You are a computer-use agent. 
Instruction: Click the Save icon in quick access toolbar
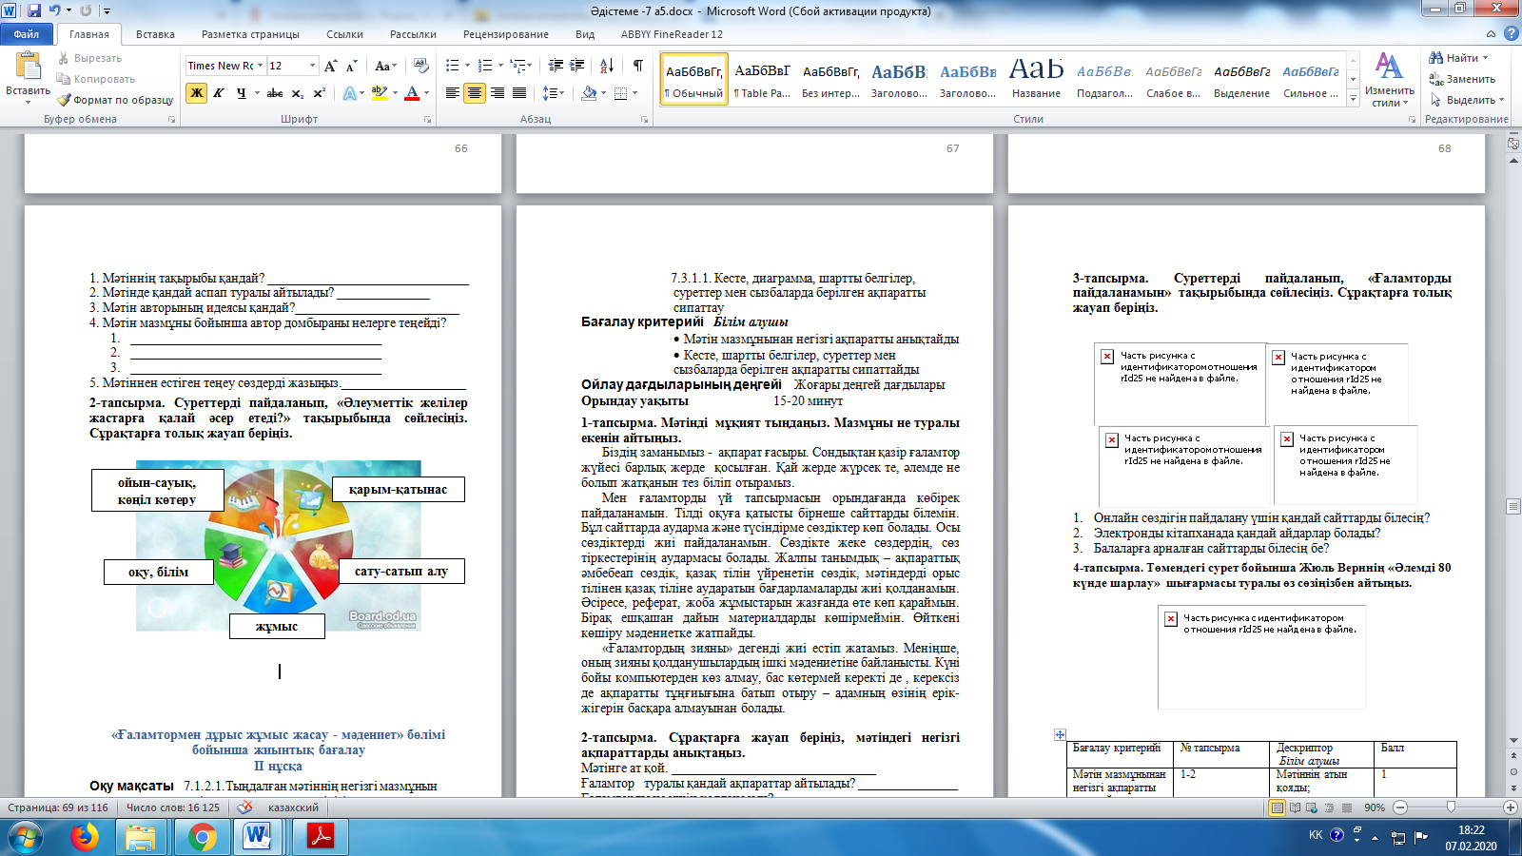[34, 10]
